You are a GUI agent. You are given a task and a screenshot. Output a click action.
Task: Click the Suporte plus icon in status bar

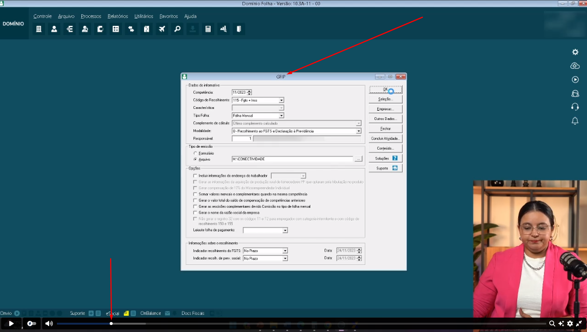click(91, 313)
